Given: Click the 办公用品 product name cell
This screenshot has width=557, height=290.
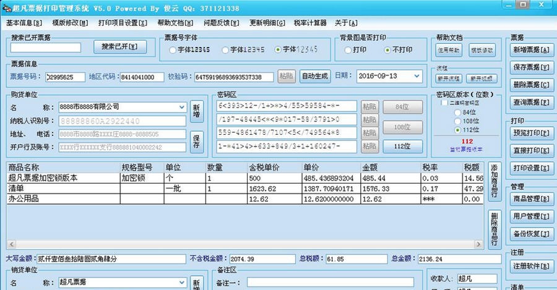Looking at the screenshot, I should click(x=64, y=198).
